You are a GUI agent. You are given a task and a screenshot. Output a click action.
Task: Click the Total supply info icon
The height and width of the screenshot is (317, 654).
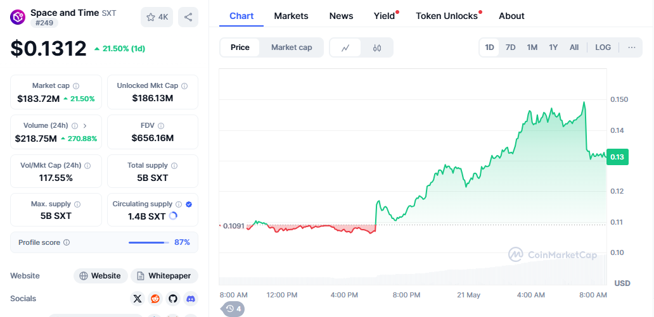point(174,165)
